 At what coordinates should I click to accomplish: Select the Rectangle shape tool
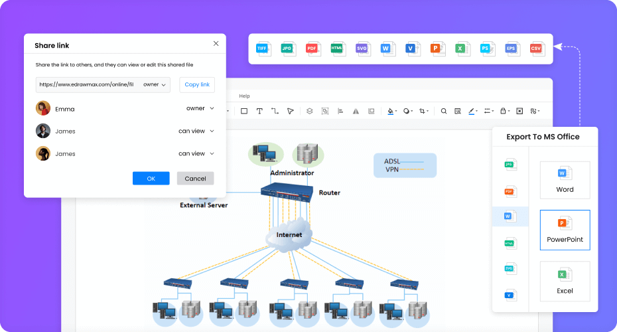point(243,112)
